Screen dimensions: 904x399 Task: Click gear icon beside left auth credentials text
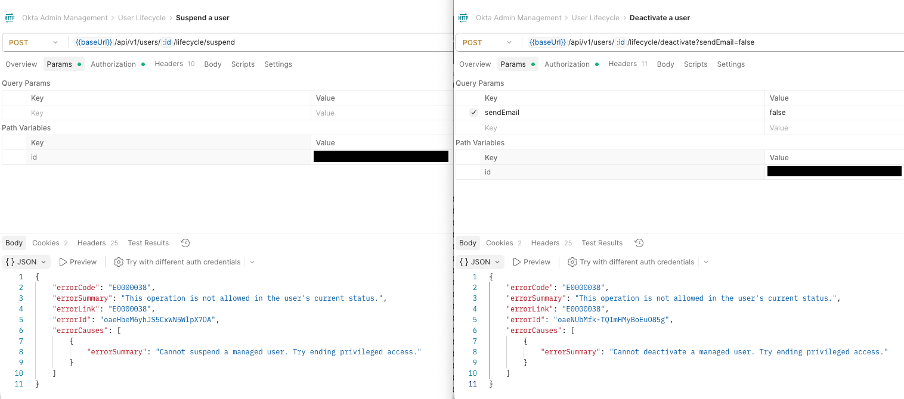(x=118, y=262)
